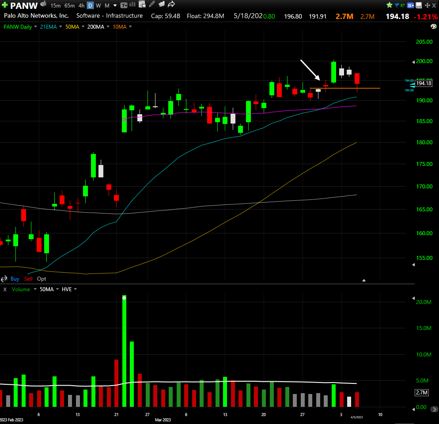
Task: Click the Cap: 59.4B text
Action: tap(166, 16)
